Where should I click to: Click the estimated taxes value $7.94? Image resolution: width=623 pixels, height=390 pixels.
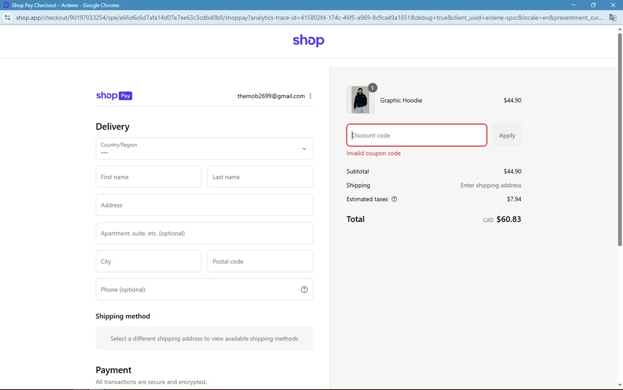pos(514,199)
